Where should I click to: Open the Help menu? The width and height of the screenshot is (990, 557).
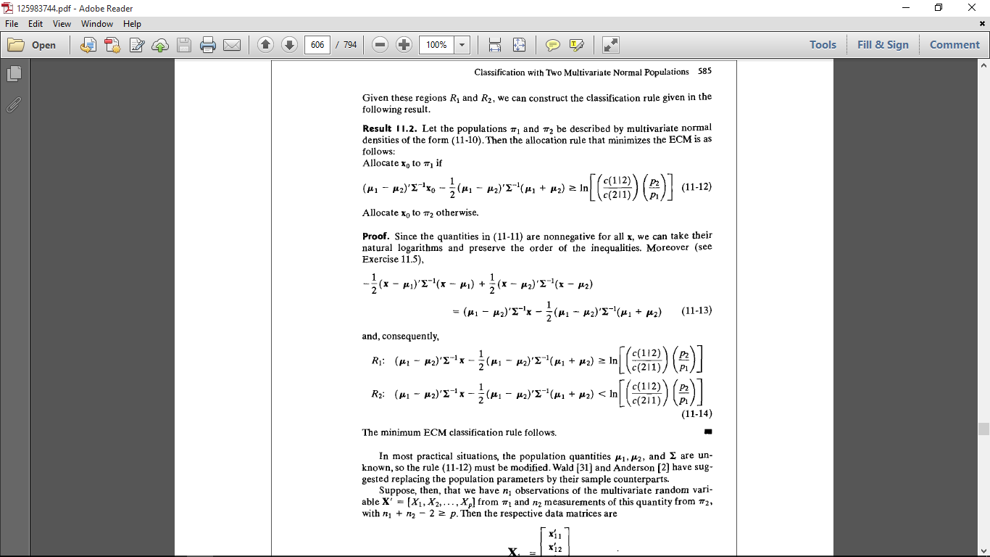coord(132,24)
